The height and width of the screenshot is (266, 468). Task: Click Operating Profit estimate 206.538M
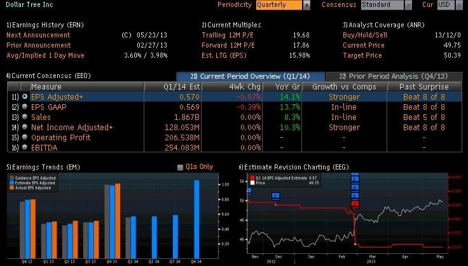(x=182, y=137)
